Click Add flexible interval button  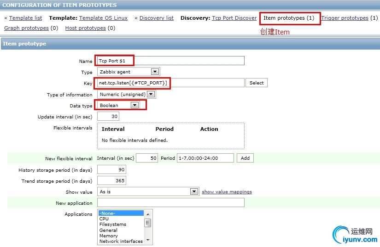click(245, 158)
